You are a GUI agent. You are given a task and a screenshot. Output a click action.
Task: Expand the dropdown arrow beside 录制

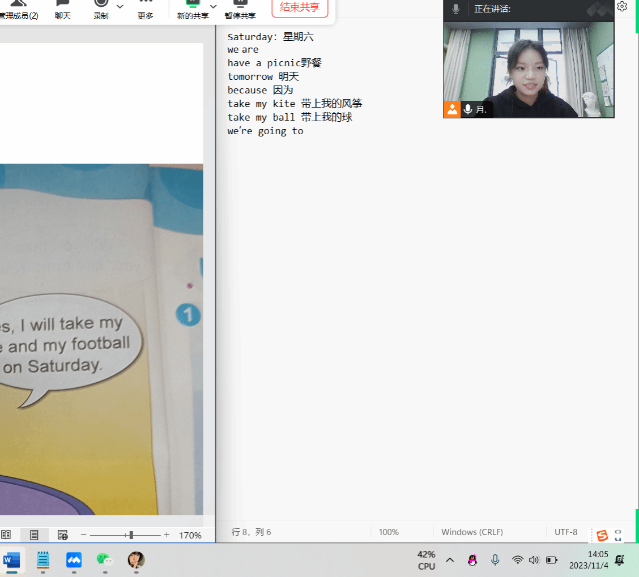(120, 6)
